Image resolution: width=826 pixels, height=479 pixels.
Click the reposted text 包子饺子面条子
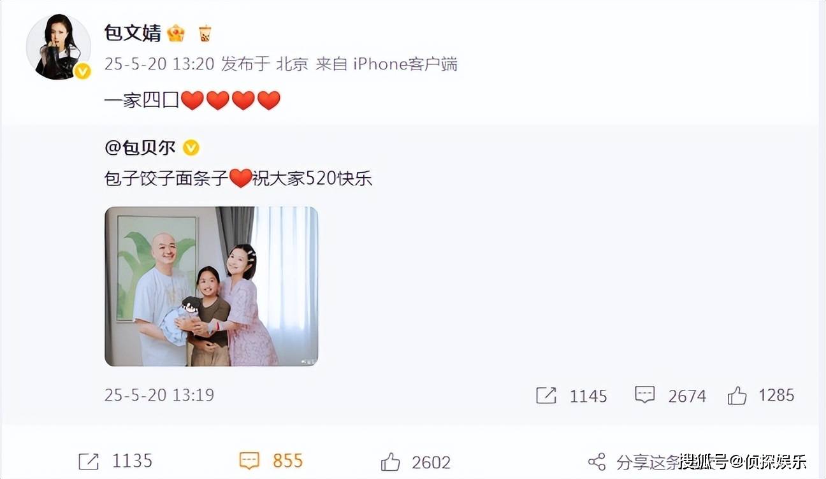(166, 179)
